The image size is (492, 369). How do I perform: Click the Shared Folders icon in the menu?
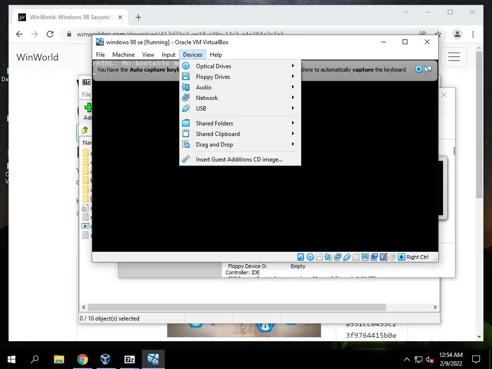[186, 123]
